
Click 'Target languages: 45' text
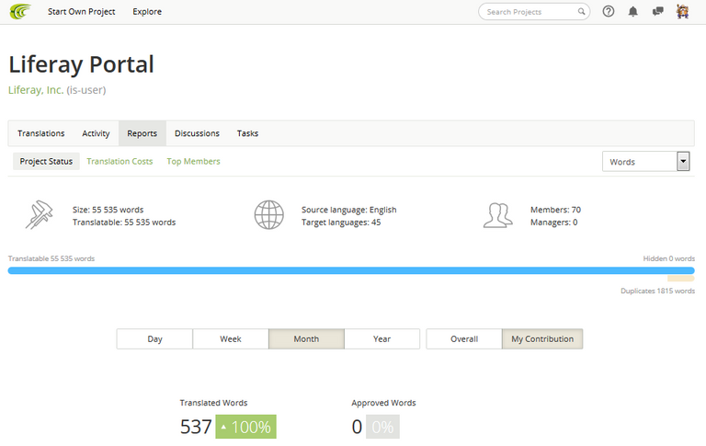[341, 223]
